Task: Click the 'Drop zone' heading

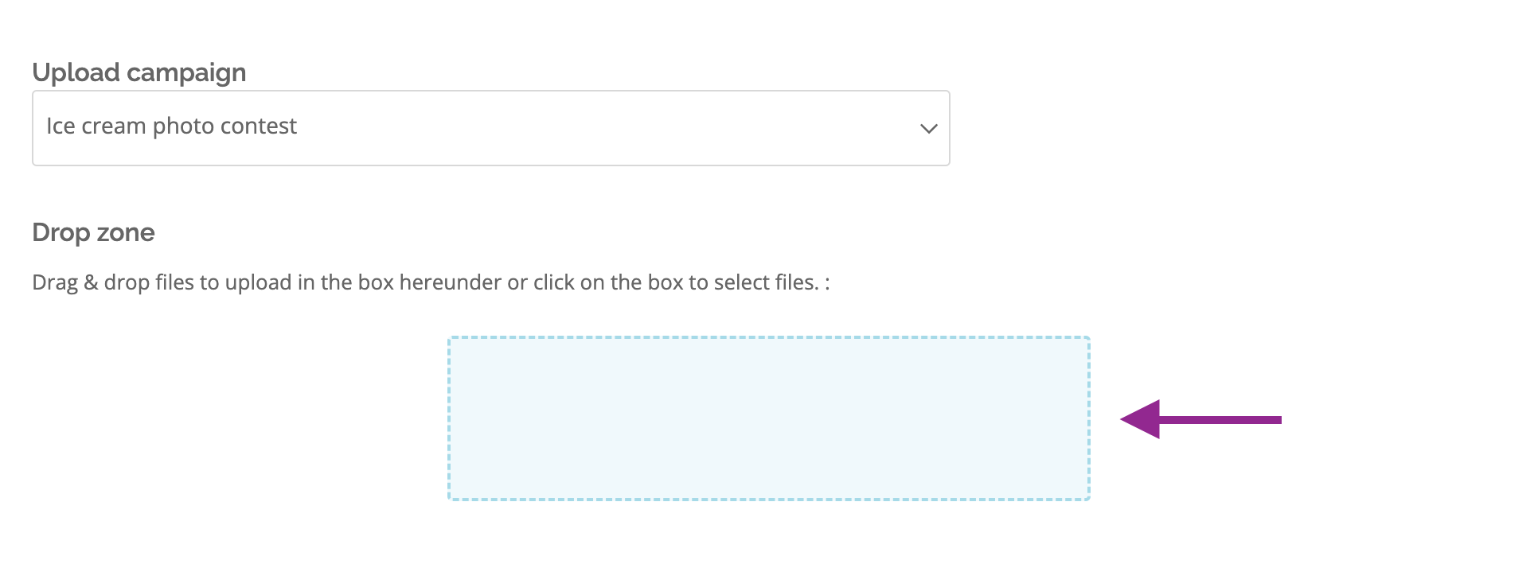Action: (x=93, y=232)
